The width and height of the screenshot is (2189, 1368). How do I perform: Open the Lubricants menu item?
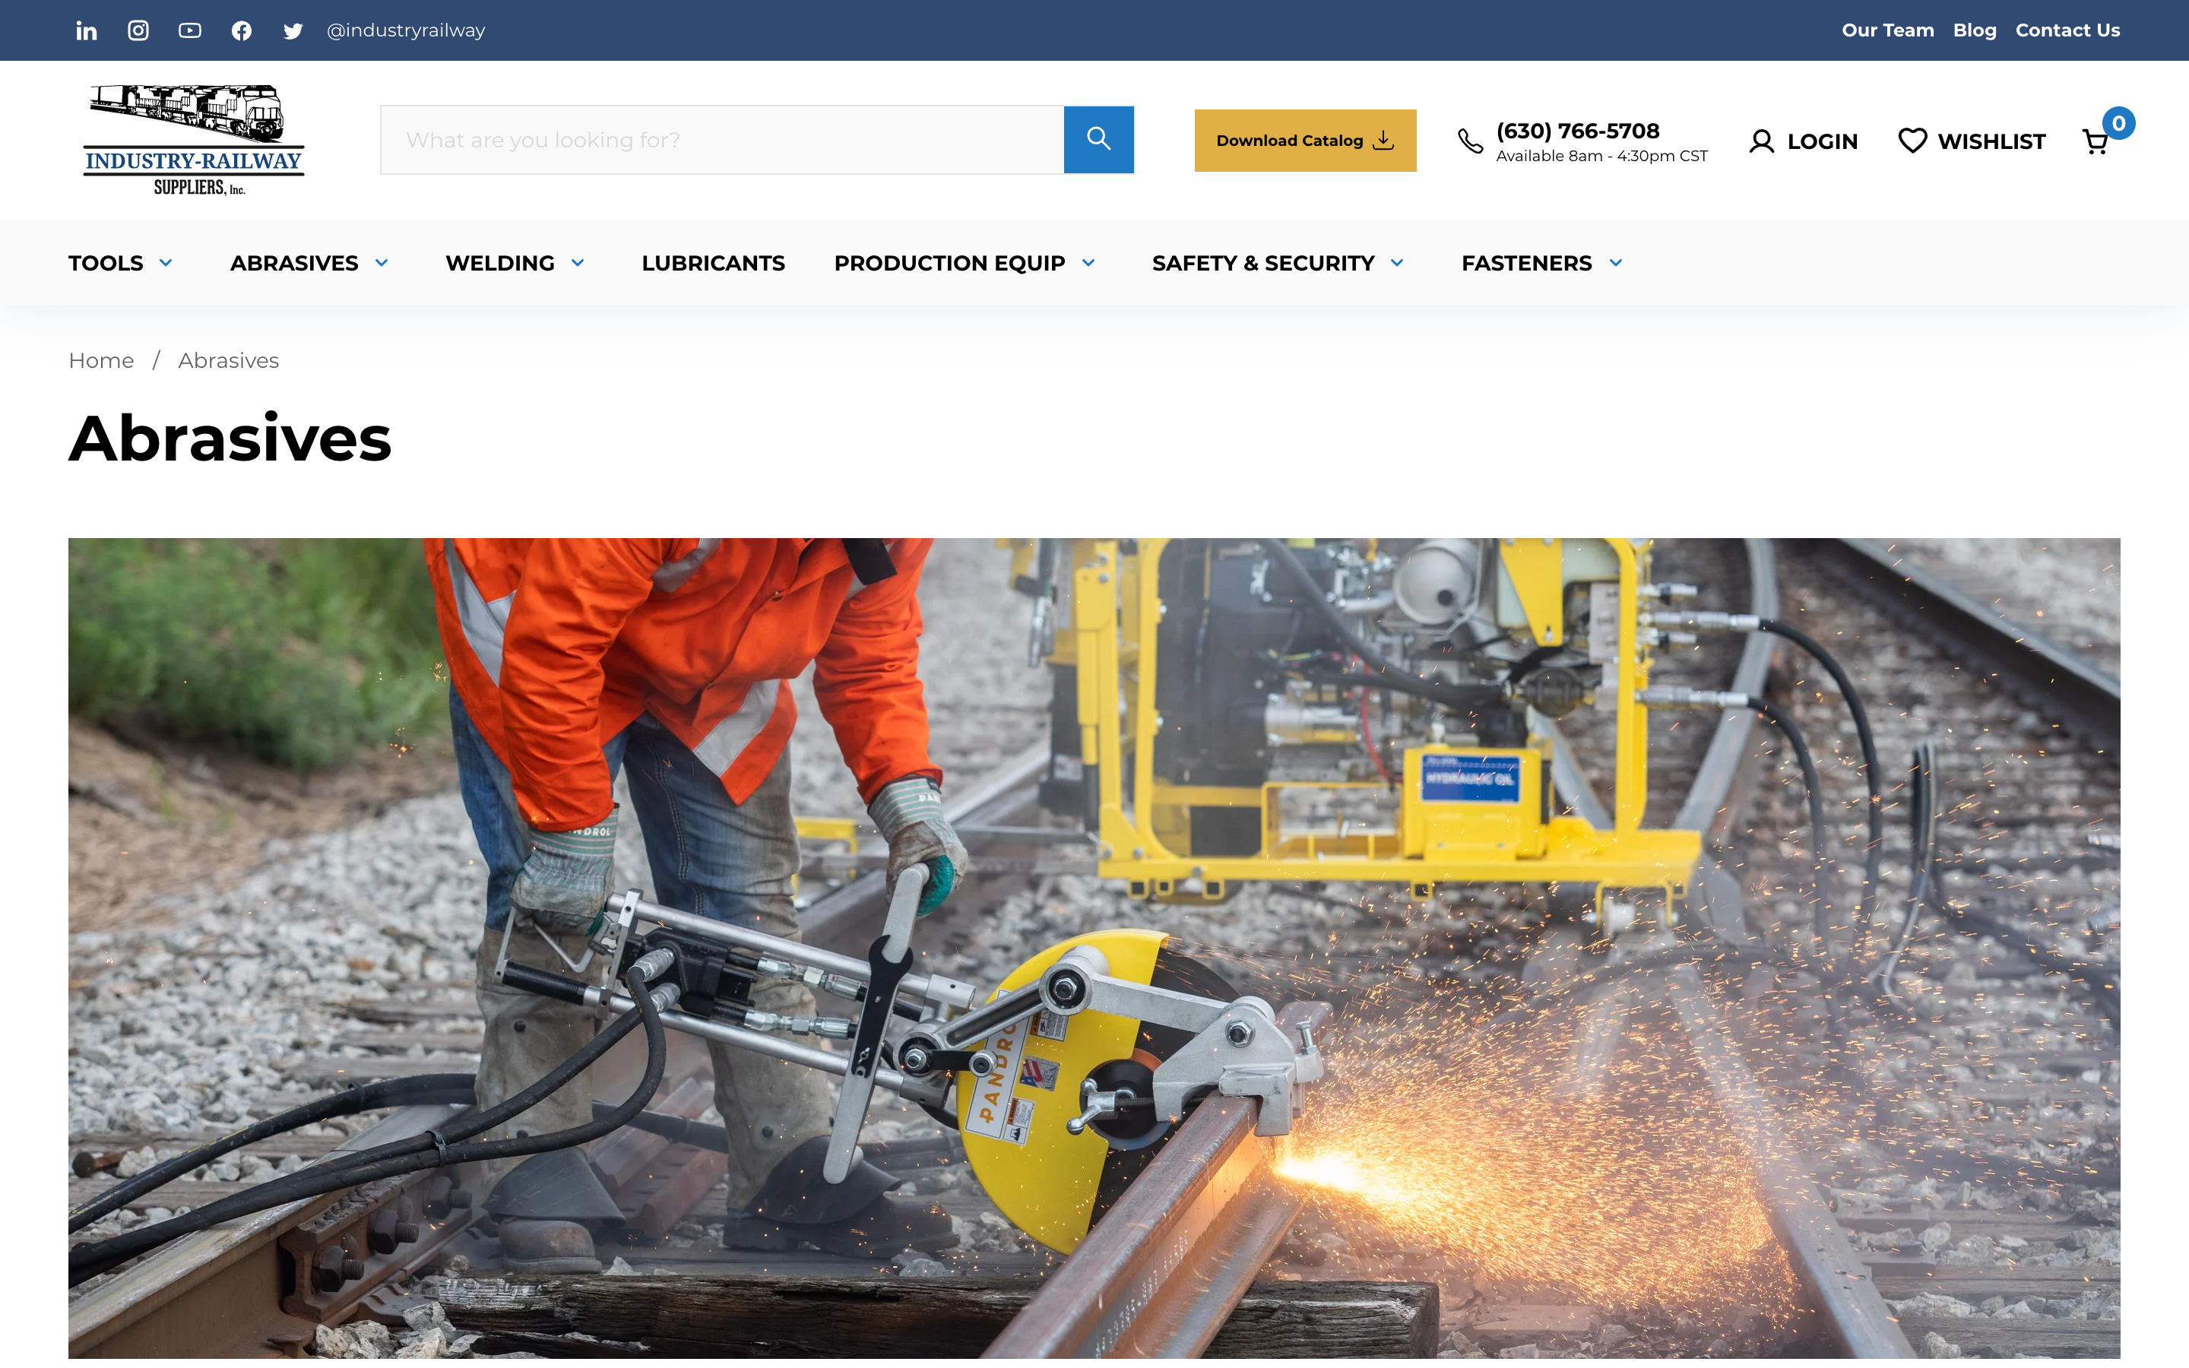tap(713, 263)
